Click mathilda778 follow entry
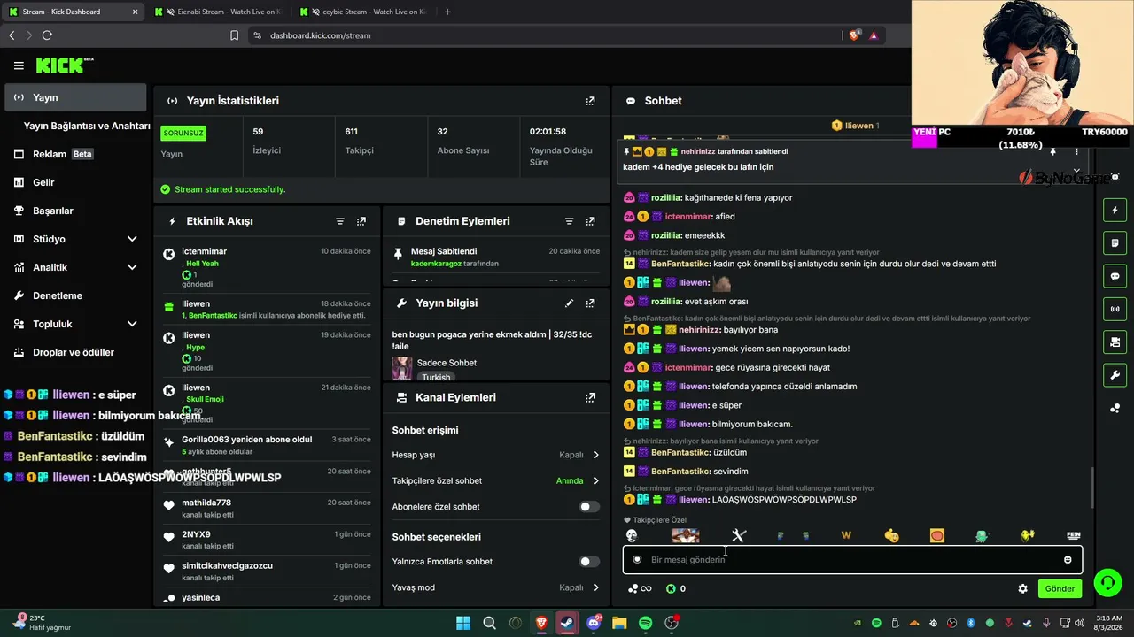The width and height of the screenshot is (1134, 637). click(268, 508)
